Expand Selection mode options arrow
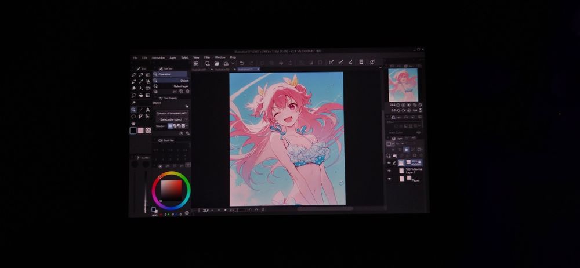 (187, 126)
